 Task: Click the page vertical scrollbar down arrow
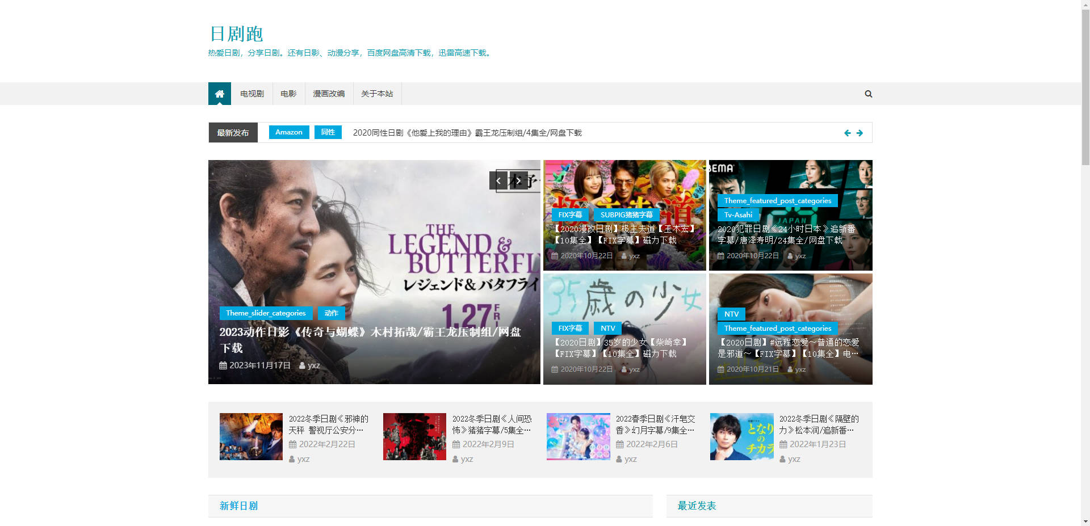(1085, 521)
